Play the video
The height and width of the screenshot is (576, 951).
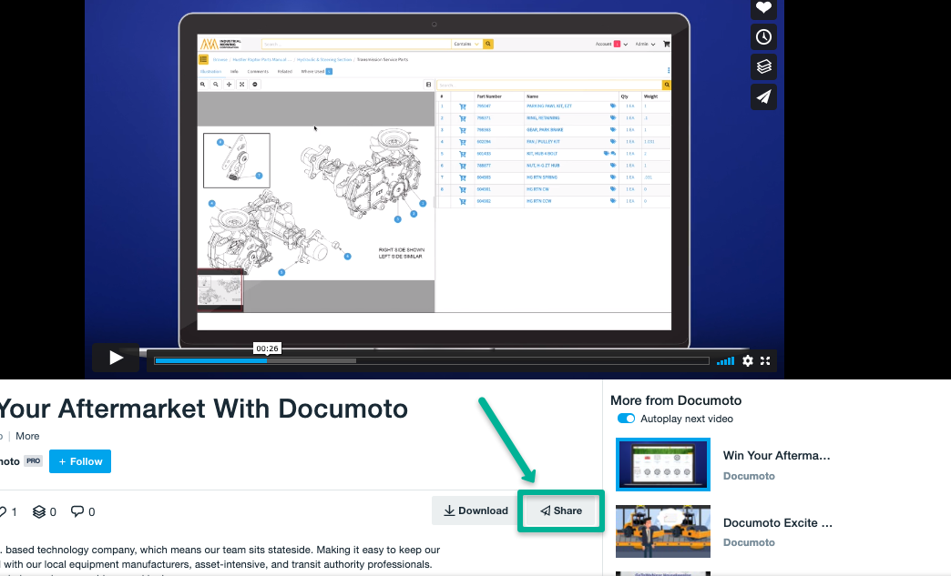click(x=116, y=359)
